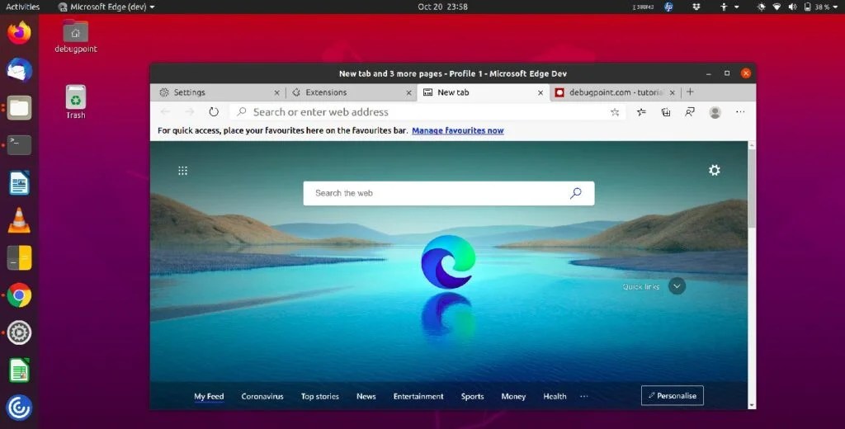Select the New tab tab
Screen dimensions: 845x429
(484, 92)
